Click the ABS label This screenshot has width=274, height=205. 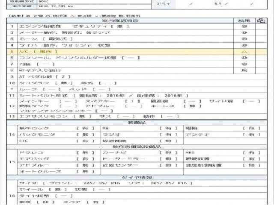coord(190,153)
